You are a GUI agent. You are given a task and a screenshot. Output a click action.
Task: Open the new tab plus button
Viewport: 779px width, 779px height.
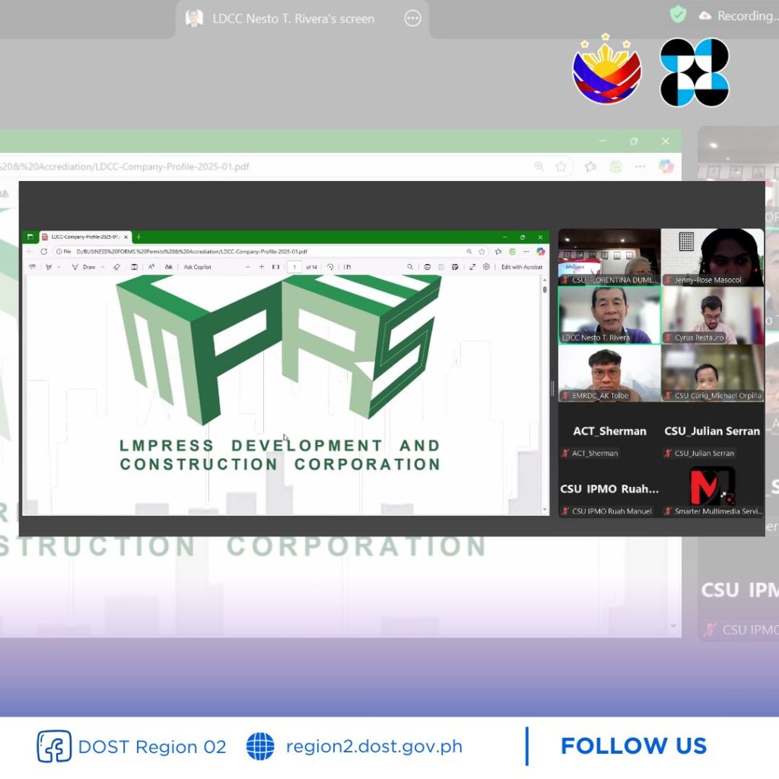(138, 237)
